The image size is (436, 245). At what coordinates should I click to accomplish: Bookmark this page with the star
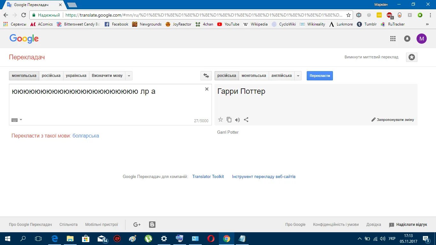(x=349, y=15)
